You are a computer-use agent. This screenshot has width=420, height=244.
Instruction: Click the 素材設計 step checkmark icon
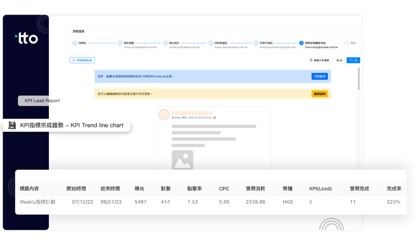[x=165, y=43]
